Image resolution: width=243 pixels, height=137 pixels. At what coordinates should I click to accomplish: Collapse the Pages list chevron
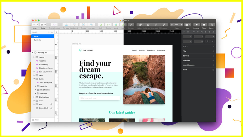(52, 32)
